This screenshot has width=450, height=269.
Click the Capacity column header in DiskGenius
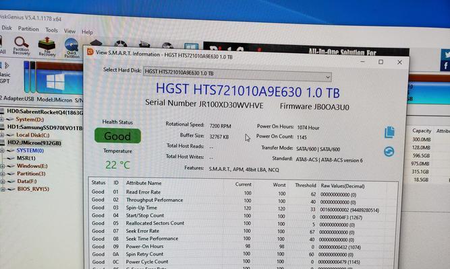point(422,130)
